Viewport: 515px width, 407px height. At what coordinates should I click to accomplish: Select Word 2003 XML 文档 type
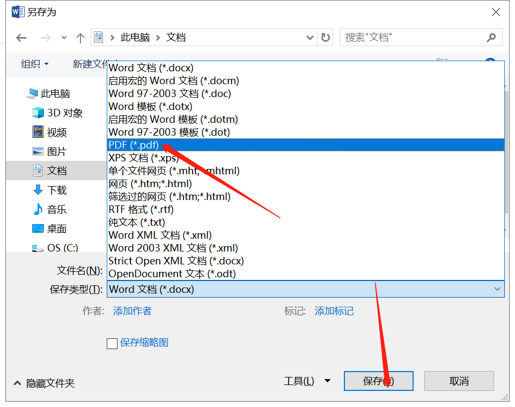[306, 248]
